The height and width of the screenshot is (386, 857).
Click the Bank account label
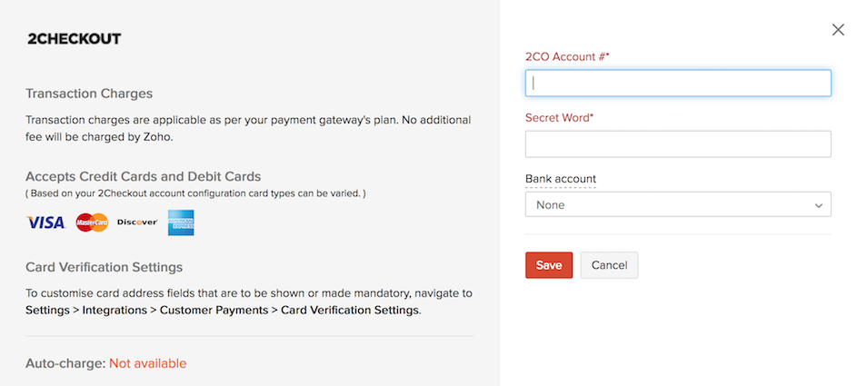(560, 179)
